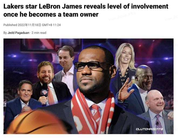Click the GMT+8 11:24 timestamp
The width and height of the screenshot is (178, 138).
(x=51, y=25)
